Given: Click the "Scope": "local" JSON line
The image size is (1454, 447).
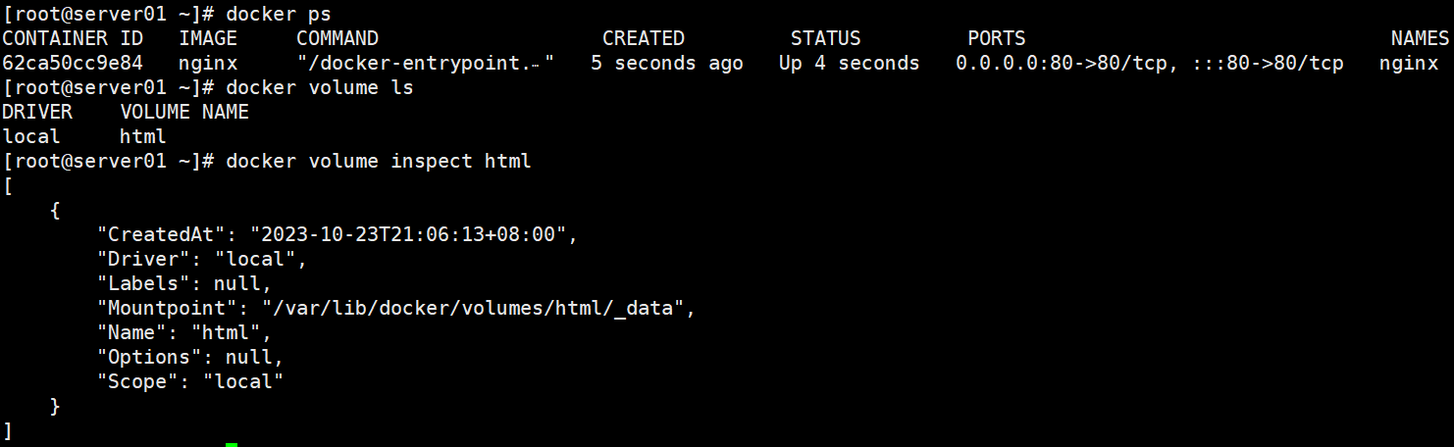Looking at the screenshot, I should tap(190, 381).
